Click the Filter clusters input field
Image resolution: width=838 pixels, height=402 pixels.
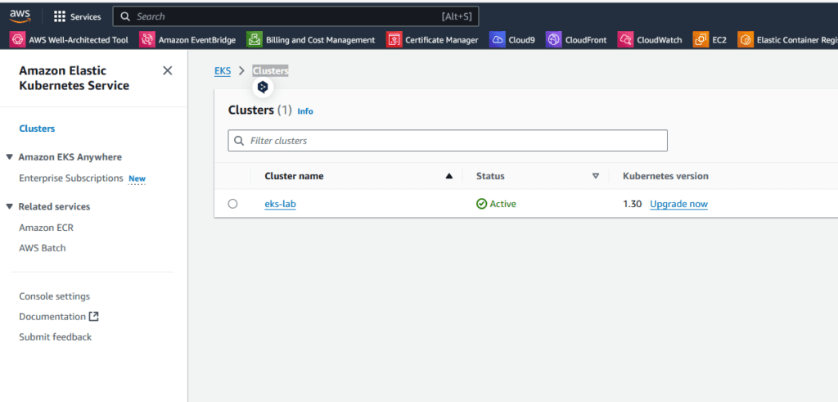pyautogui.click(x=448, y=141)
